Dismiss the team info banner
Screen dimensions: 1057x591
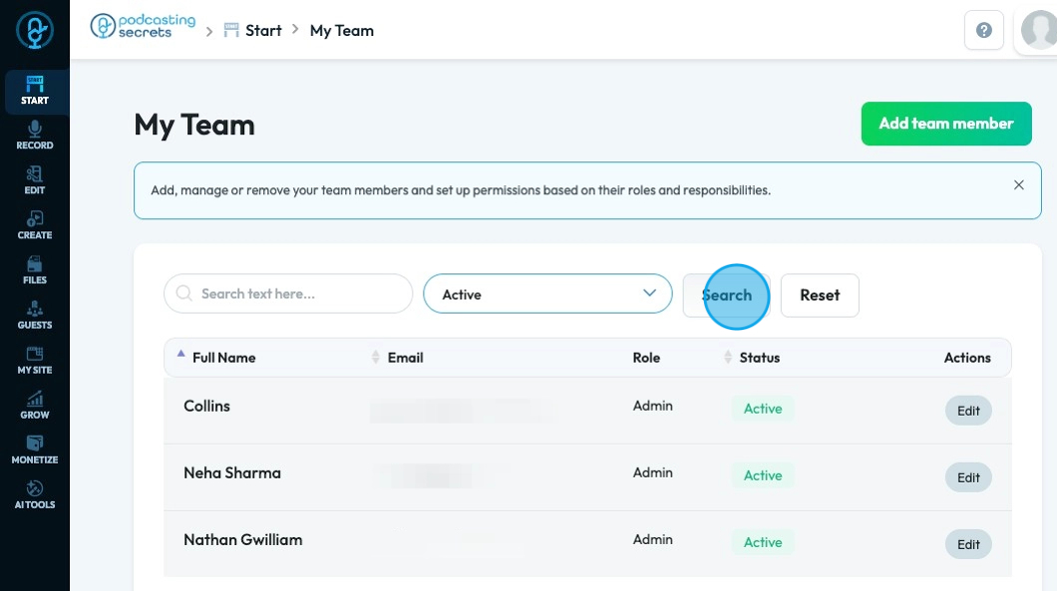1018,185
